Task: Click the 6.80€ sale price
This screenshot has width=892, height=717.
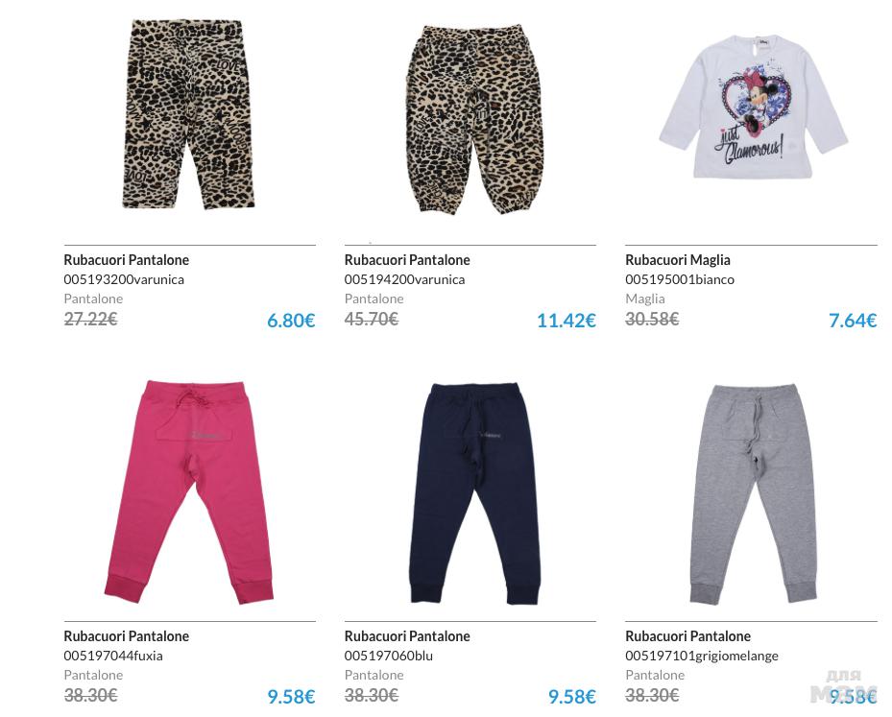Action: pyautogui.click(x=291, y=321)
